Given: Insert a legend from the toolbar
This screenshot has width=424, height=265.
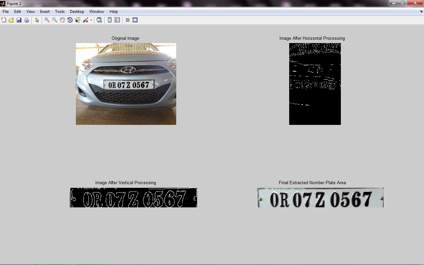Looking at the screenshot, I should 117,20.
